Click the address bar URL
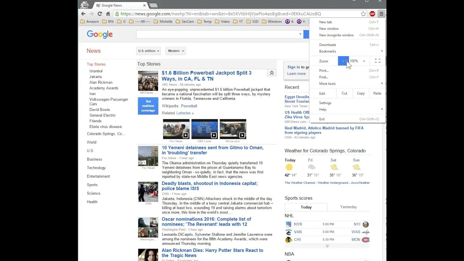This screenshot has width=464, height=261. 220,14
